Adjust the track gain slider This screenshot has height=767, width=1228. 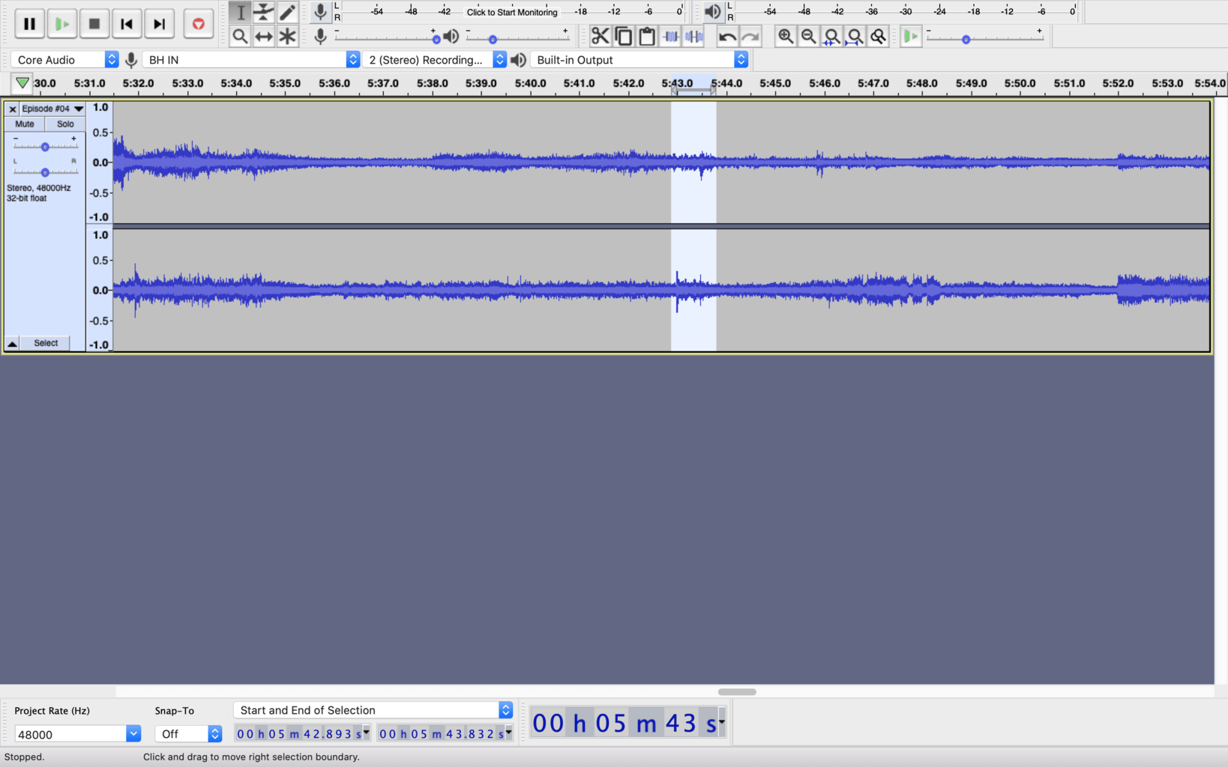[x=45, y=147]
